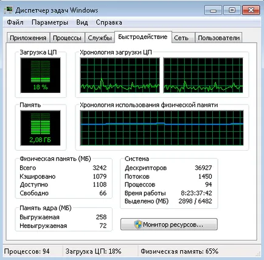Viewport: 264px width, 260px height.
Task: Click the memory gauge showing 2,08 ГБ
Action: point(40,128)
